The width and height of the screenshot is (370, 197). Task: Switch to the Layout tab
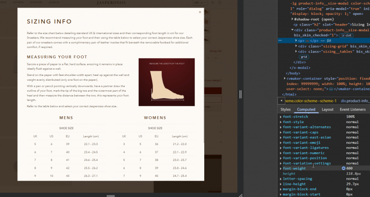point(328,110)
